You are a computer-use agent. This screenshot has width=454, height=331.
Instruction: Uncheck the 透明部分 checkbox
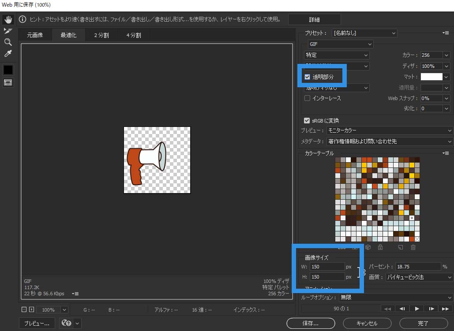click(308, 77)
